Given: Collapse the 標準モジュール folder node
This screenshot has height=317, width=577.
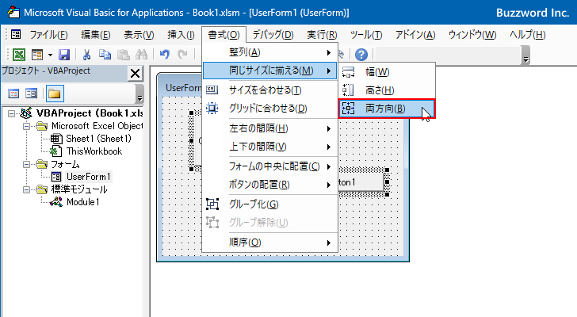Looking at the screenshot, I should coord(26,189).
